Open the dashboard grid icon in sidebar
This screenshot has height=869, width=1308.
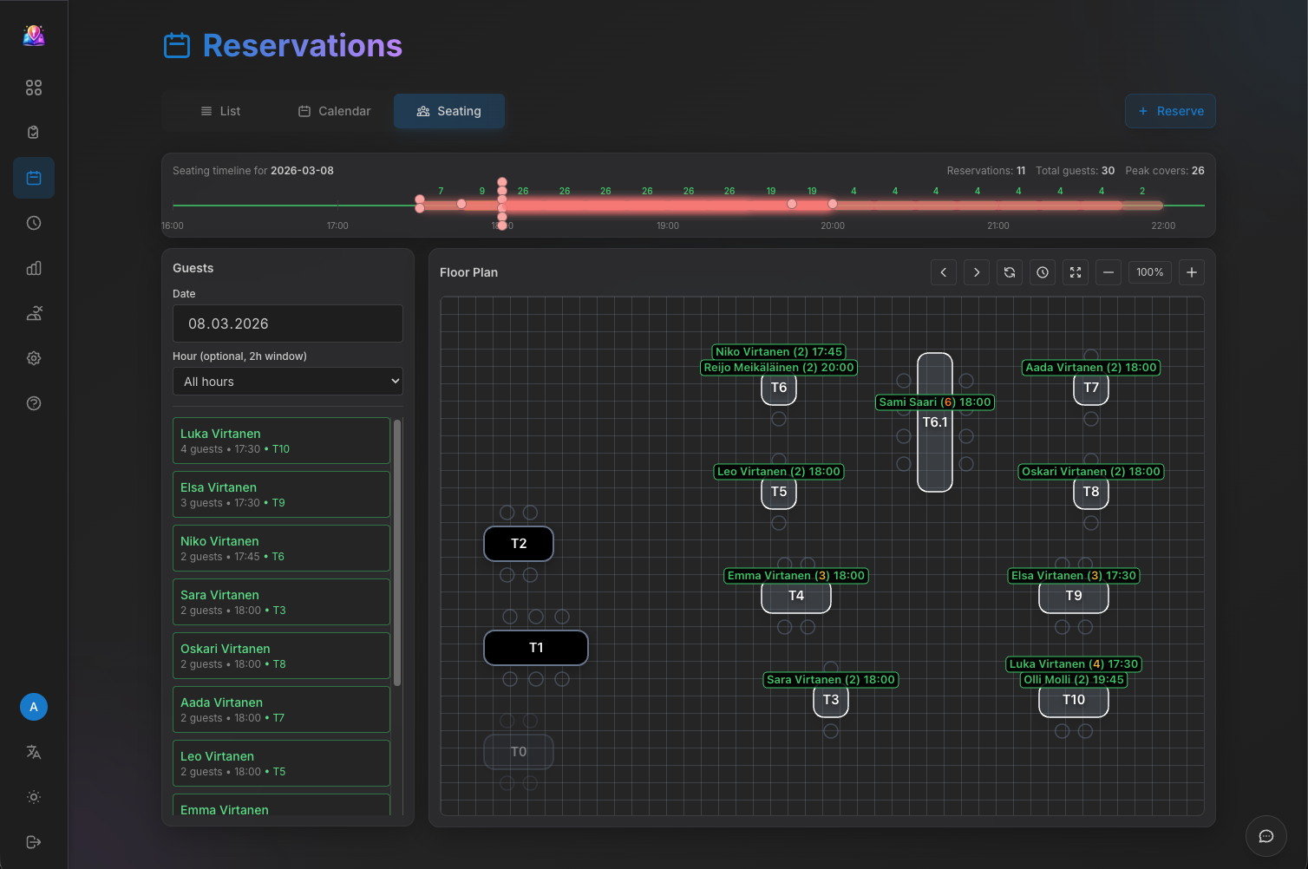(34, 87)
